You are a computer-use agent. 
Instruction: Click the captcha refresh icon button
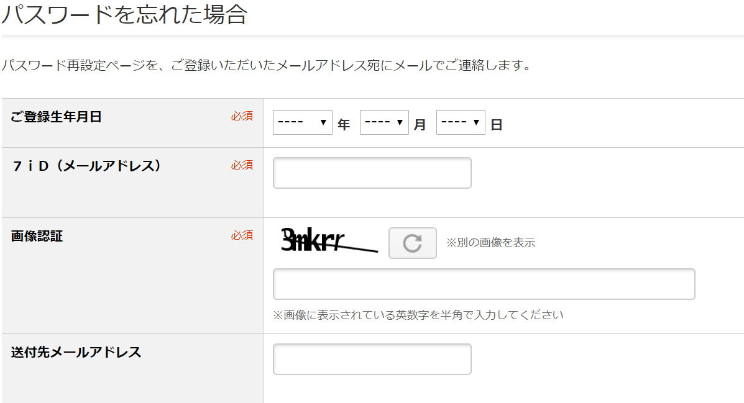[412, 243]
